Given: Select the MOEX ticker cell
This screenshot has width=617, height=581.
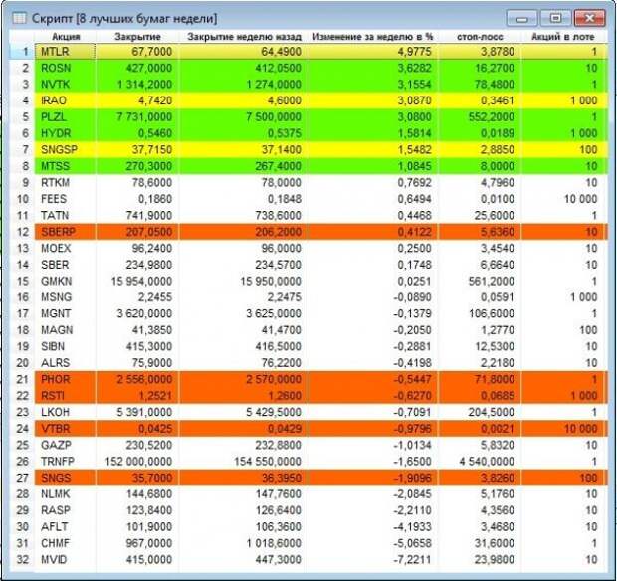Looking at the screenshot, I should coord(66,248).
